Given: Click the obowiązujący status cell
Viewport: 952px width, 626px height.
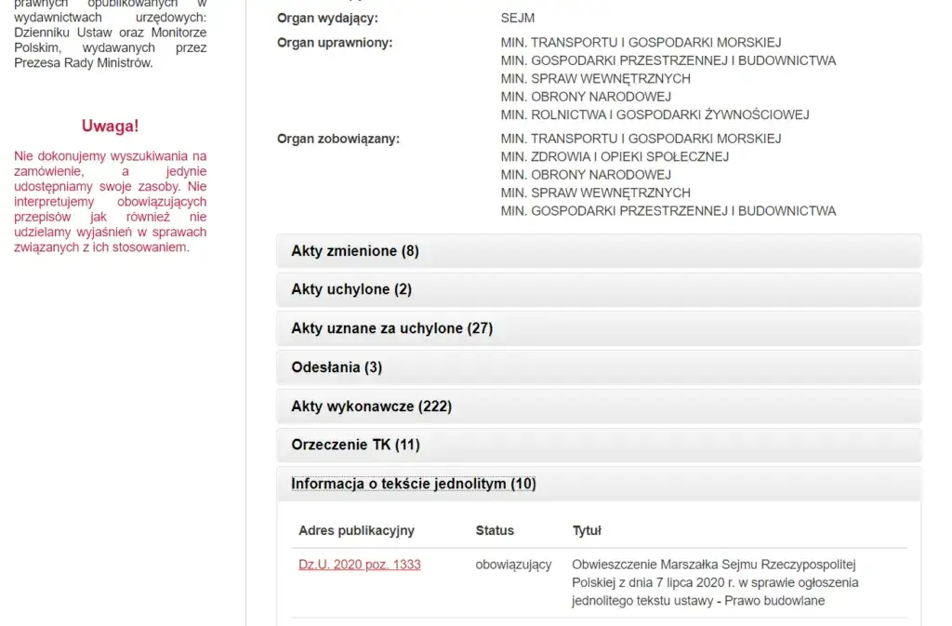Looking at the screenshot, I should [513, 565].
